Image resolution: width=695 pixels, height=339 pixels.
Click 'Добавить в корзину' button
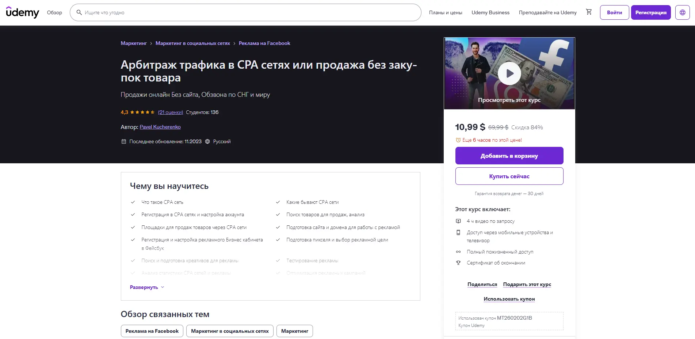509,155
